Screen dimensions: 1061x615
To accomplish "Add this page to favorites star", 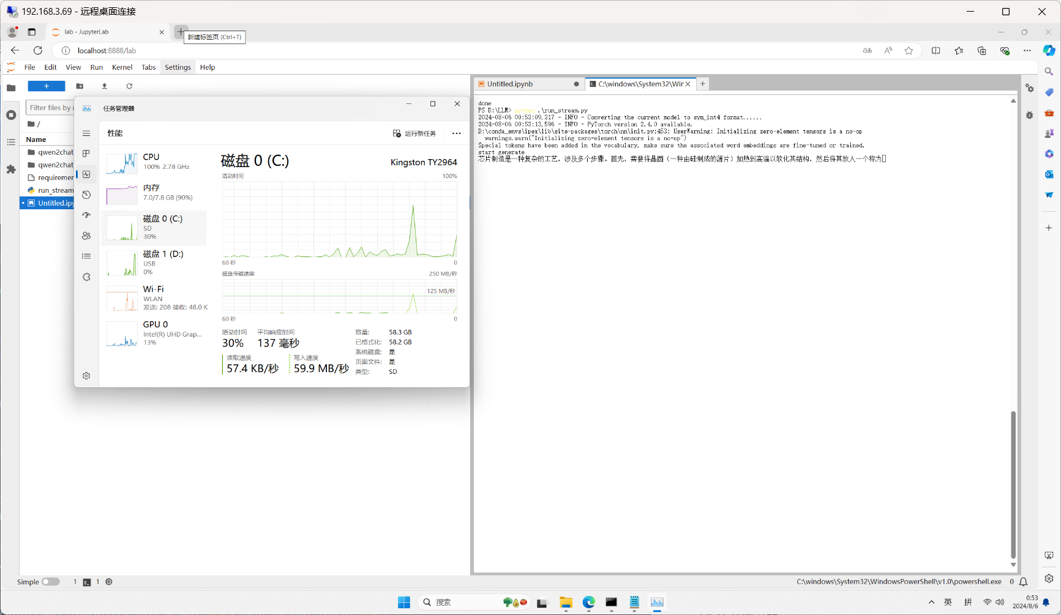I will coord(909,51).
